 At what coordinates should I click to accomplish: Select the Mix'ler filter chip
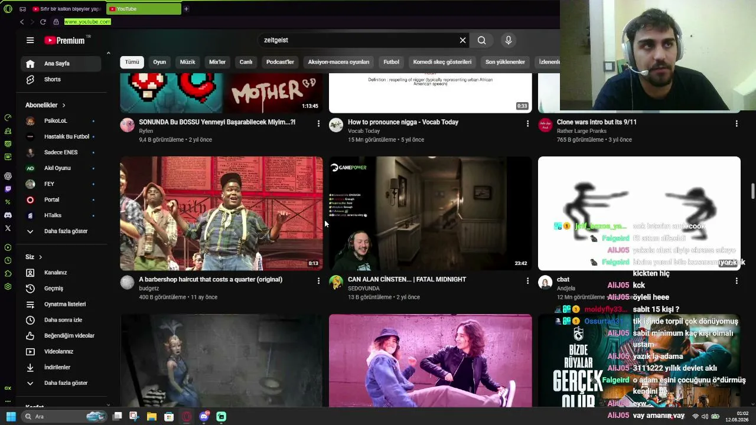(x=217, y=62)
